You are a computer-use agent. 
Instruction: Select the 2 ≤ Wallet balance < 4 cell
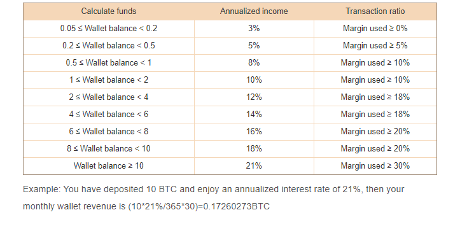click(x=109, y=97)
